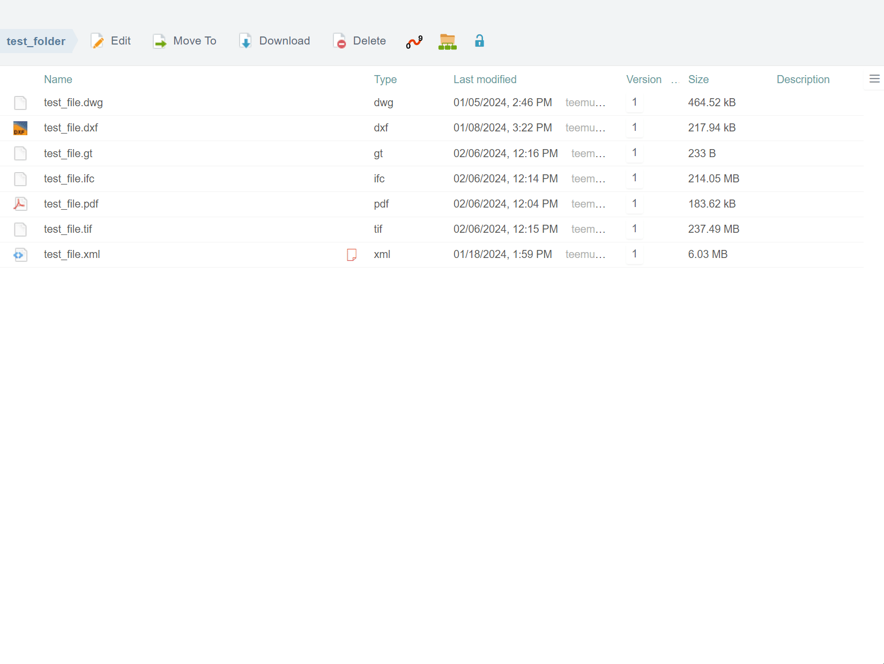This screenshot has height=664, width=884.
Task: Click the date 02/06/2024, 12:14 PM
Action: point(506,179)
